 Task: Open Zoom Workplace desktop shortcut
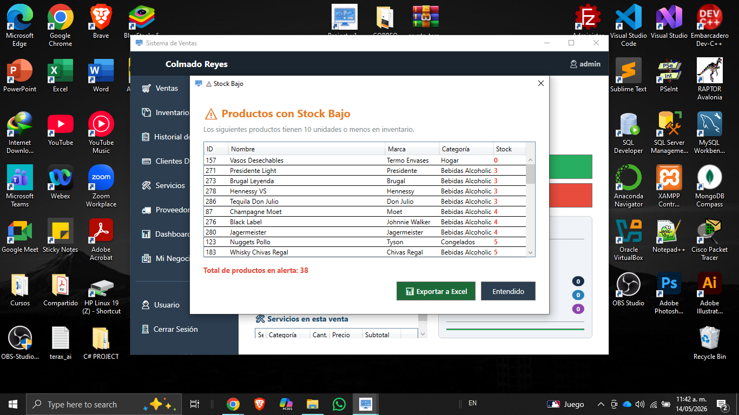pos(101,186)
